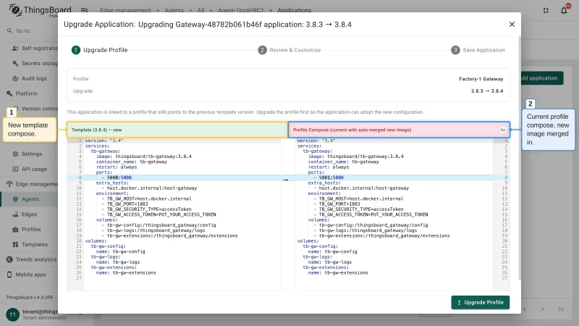Select the Review & Customize step
The width and height of the screenshot is (579, 326).
click(x=289, y=50)
